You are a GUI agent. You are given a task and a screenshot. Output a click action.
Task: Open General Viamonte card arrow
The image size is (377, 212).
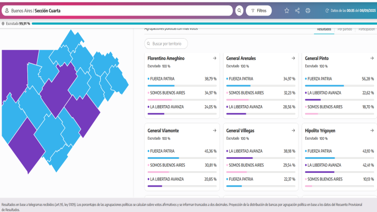coord(214,131)
